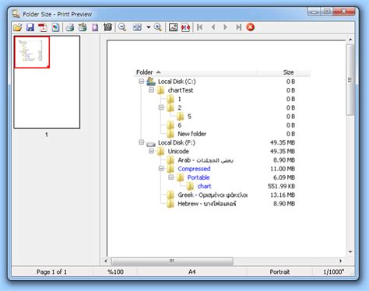Export the preview to PDF
369x291 pixels.
click(x=43, y=27)
